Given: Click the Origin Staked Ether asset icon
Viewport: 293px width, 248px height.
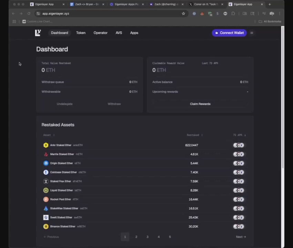Looking at the screenshot, I should [x=46, y=163].
